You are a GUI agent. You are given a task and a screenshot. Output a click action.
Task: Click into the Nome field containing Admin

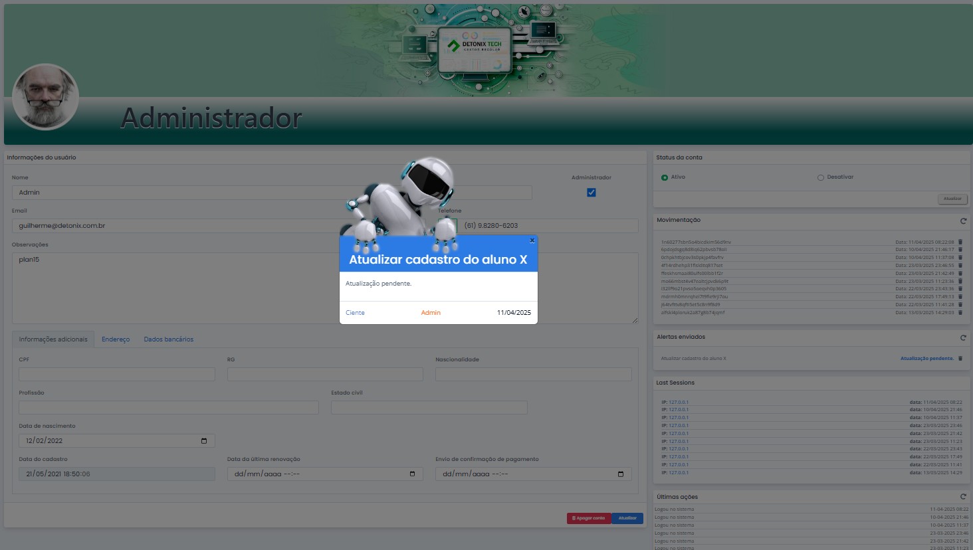click(272, 193)
